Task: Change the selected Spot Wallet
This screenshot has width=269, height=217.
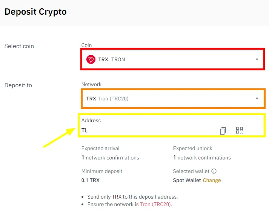Action: 212,180
